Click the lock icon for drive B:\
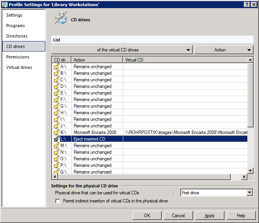This screenshot has width=259, height=223. tap(56, 73)
